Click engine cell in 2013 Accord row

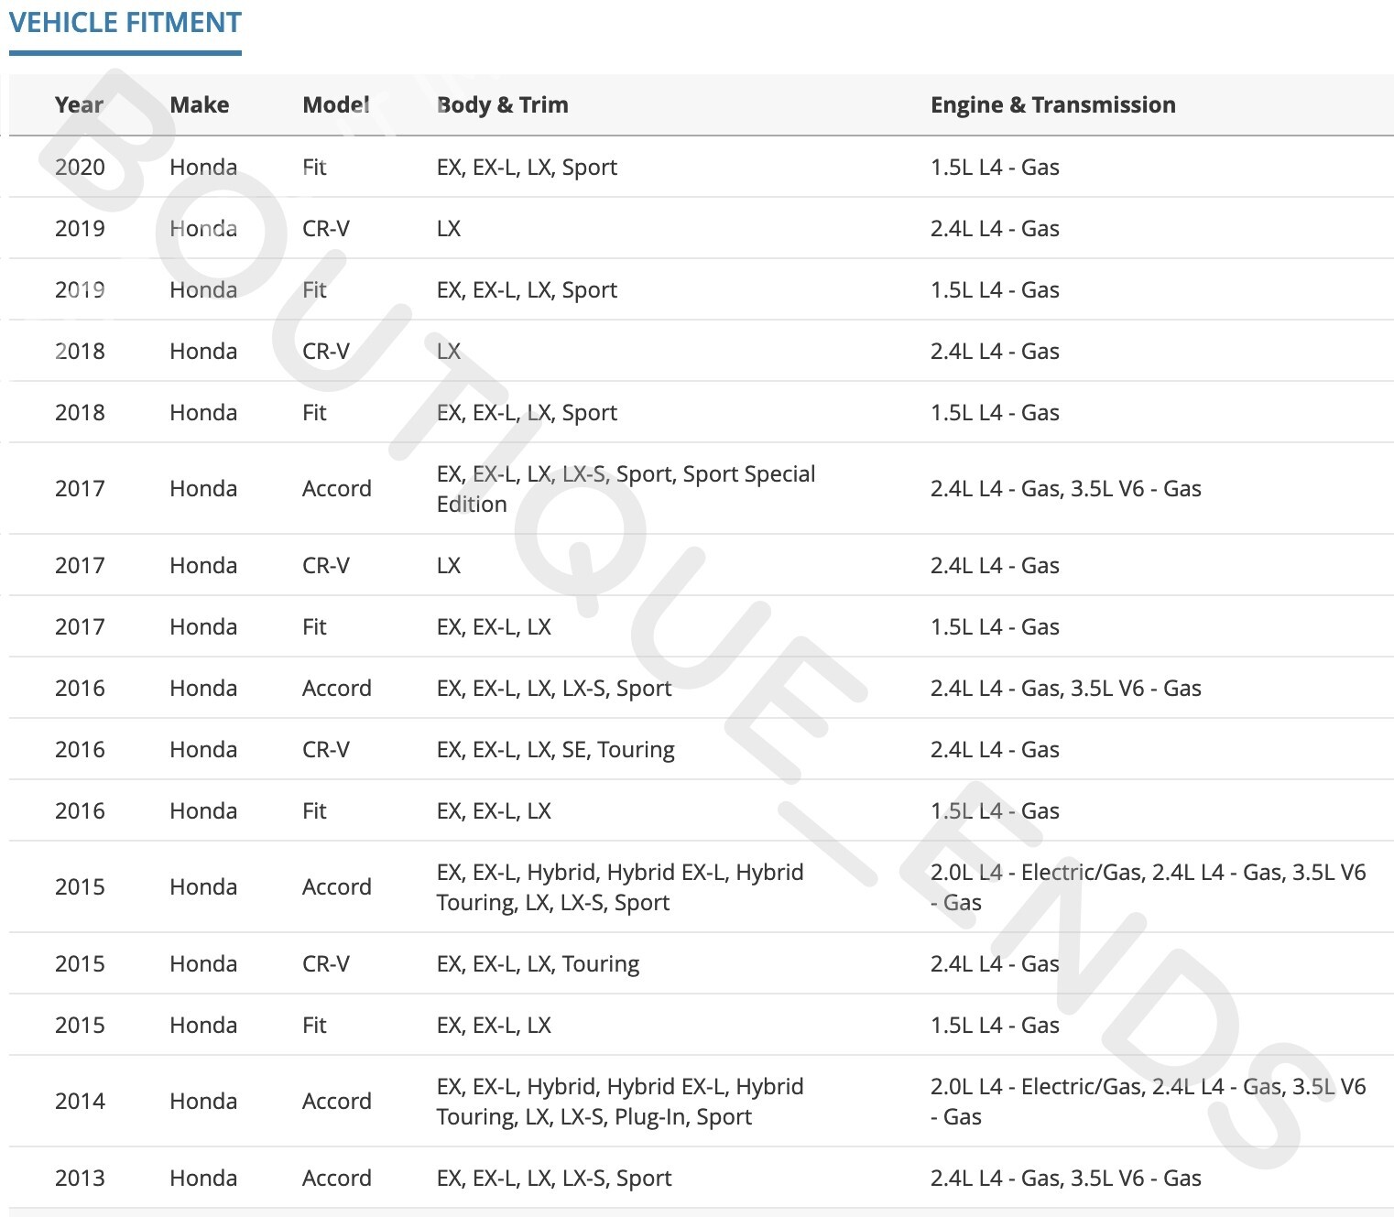point(1066,1178)
